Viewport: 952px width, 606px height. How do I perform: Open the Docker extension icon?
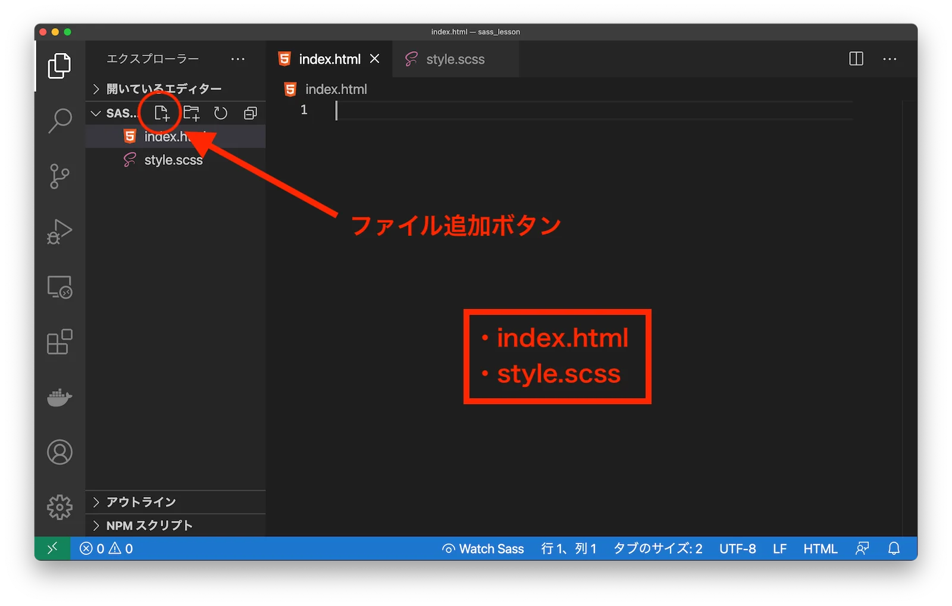tap(58, 398)
